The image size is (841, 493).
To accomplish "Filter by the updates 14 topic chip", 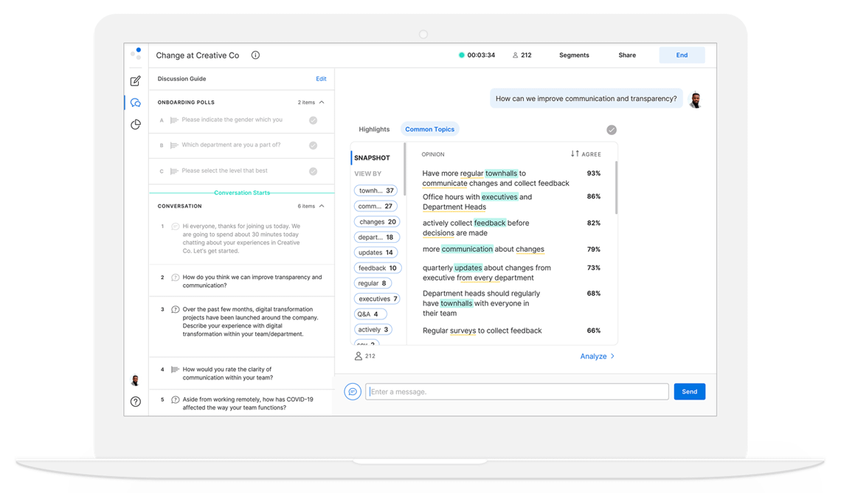I will pos(375,252).
